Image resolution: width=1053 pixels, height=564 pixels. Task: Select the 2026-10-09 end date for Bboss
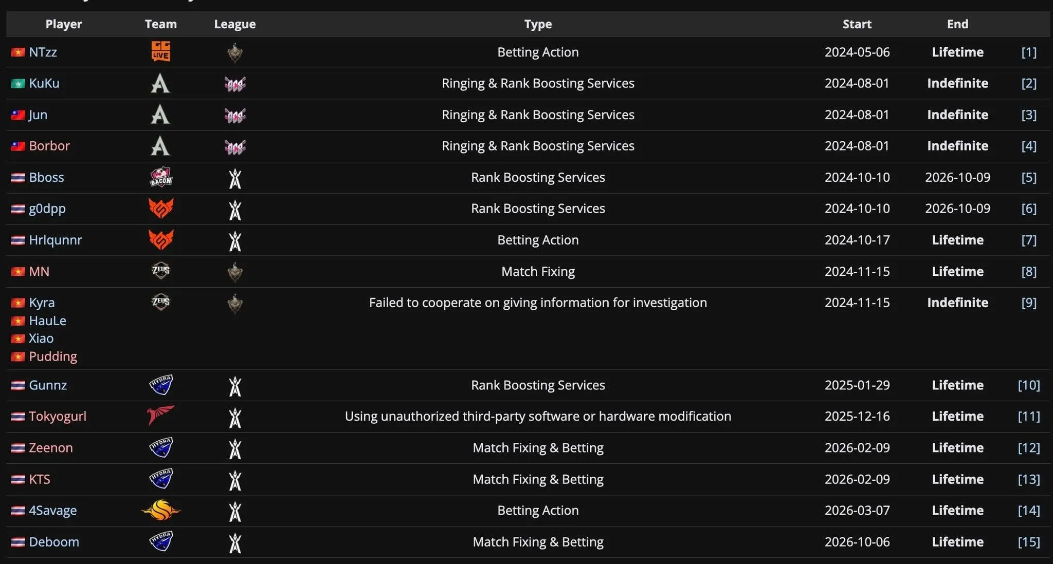pyautogui.click(x=957, y=177)
